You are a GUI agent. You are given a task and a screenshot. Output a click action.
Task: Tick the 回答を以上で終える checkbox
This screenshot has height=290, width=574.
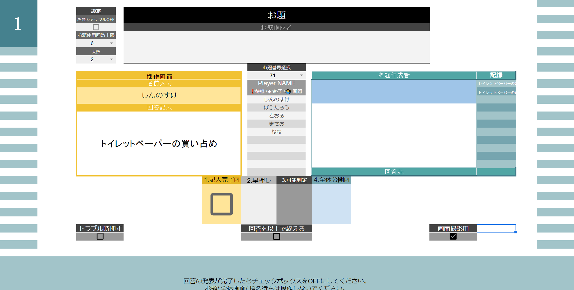[276, 236]
